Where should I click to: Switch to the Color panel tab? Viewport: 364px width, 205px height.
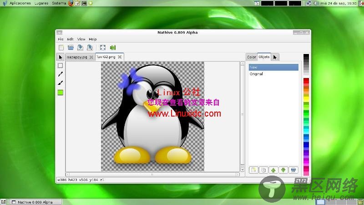[x=252, y=57]
